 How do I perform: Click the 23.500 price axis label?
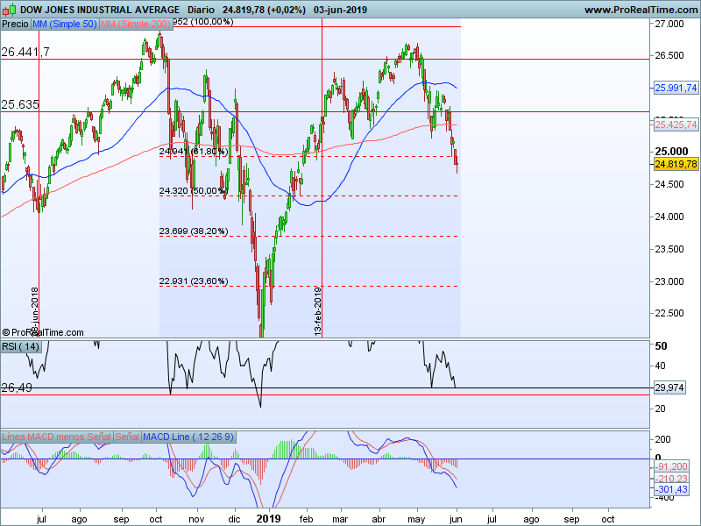click(x=669, y=249)
